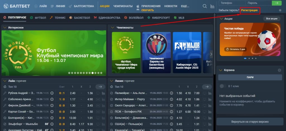Click the ПАРИ button in basket
Image resolution: width=286 pixels, height=131 pixels.
250,77
